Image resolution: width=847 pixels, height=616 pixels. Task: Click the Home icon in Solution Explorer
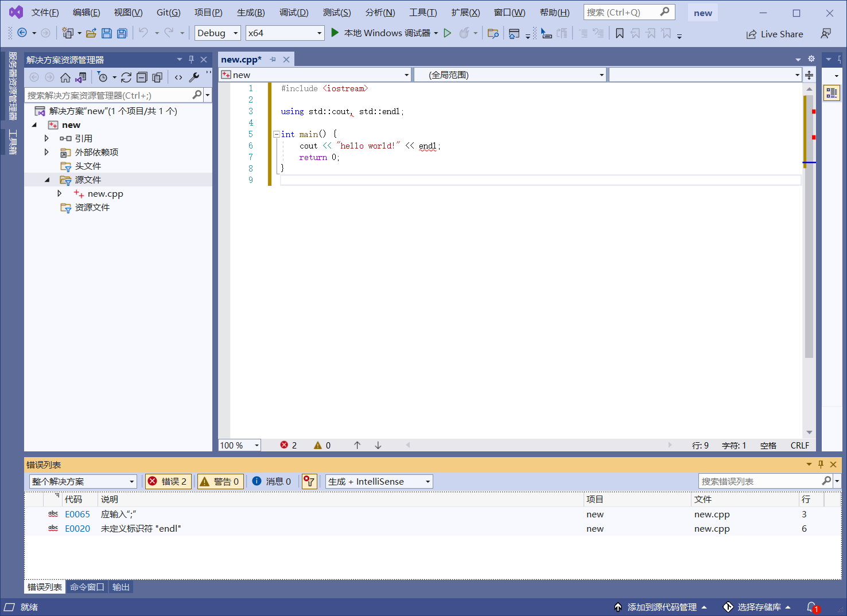tap(65, 77)
